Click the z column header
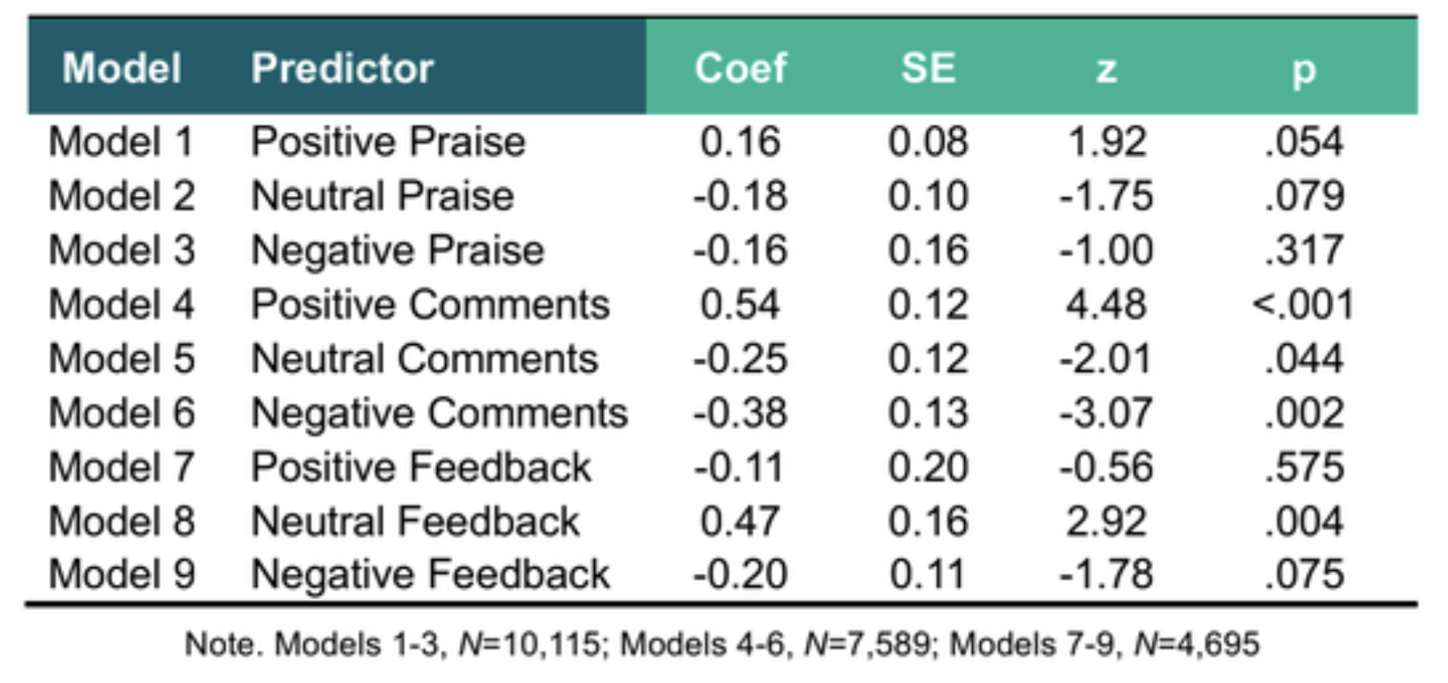This screenshot has height=683, width=1448. [1106, 69]
